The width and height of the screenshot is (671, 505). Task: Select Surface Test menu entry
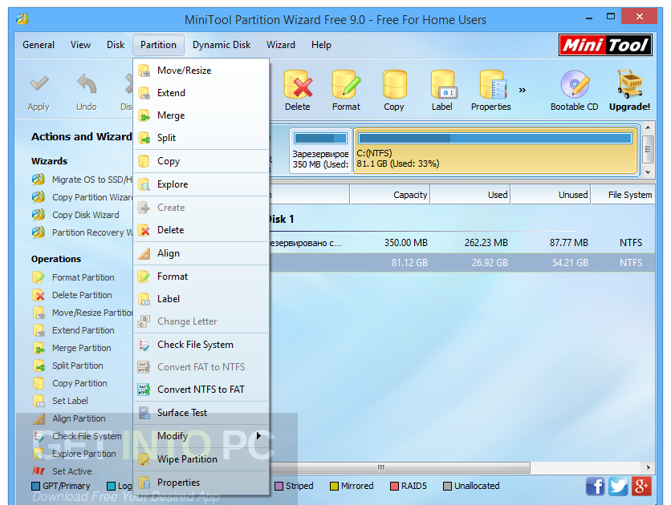(x=201, y=413)
